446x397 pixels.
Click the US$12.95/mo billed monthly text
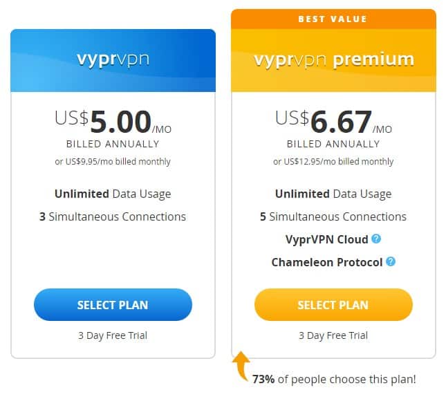(x=333, y=162)
